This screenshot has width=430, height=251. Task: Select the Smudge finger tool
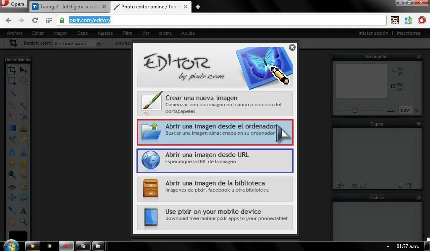point(12,163)
